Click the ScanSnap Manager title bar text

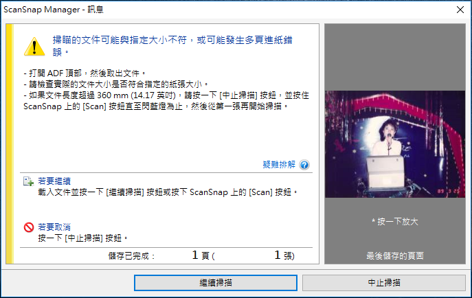[54, 10]
